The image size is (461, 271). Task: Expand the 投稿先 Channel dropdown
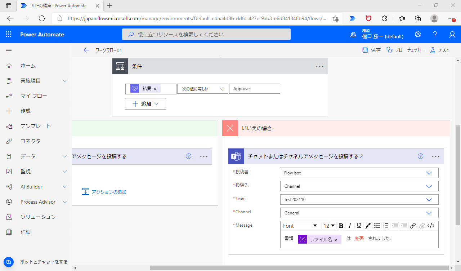359,186
